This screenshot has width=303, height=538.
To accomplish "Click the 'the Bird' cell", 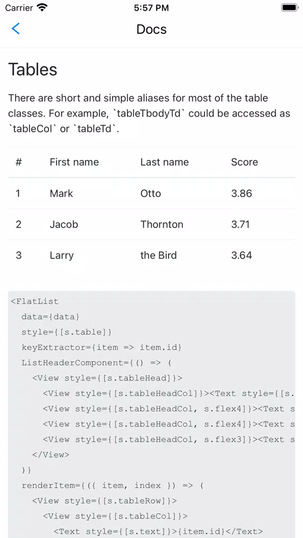I will (x=159, y=255).
